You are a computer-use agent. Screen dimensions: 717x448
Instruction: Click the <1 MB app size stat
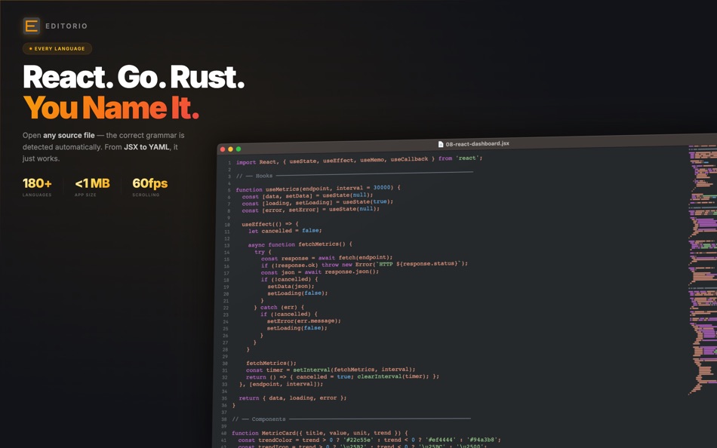coord(92,187)
